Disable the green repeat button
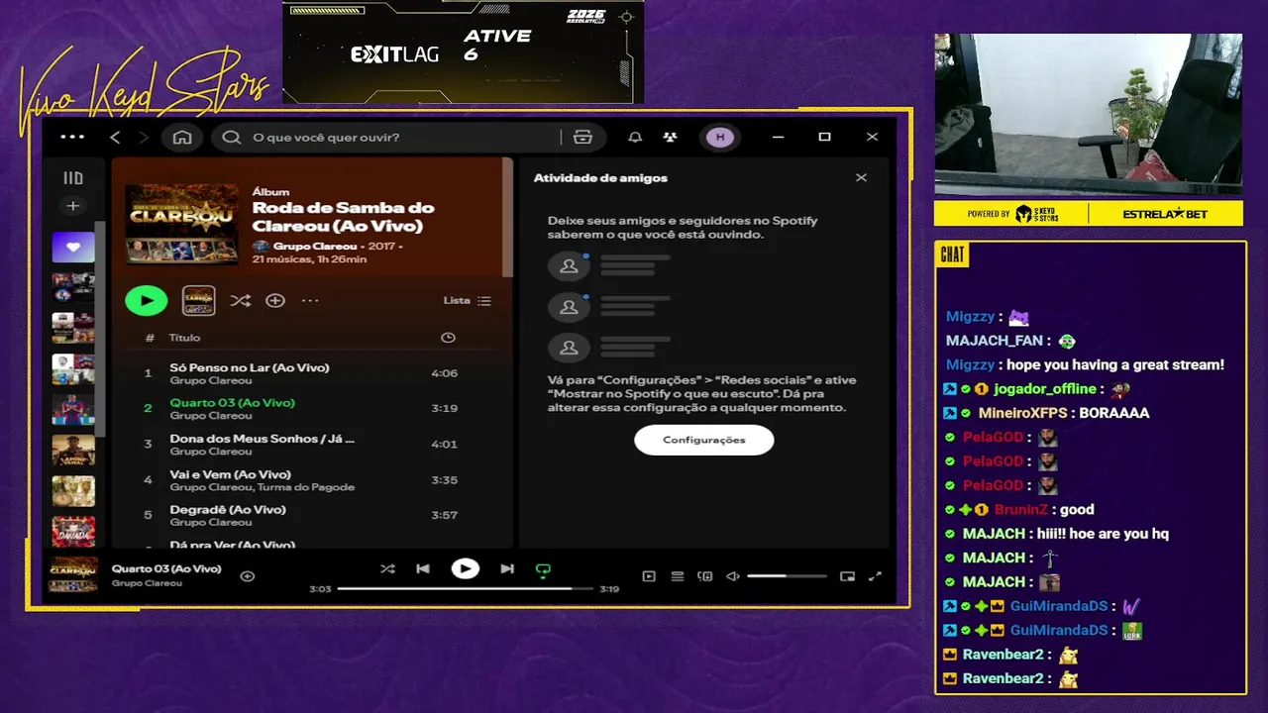 [x=543, y=570]
